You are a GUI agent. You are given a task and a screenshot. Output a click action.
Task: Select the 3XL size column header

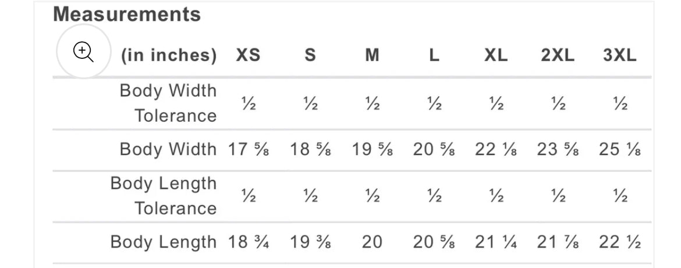(620, 56)
